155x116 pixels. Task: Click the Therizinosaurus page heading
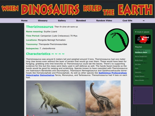tap(40, 27)
